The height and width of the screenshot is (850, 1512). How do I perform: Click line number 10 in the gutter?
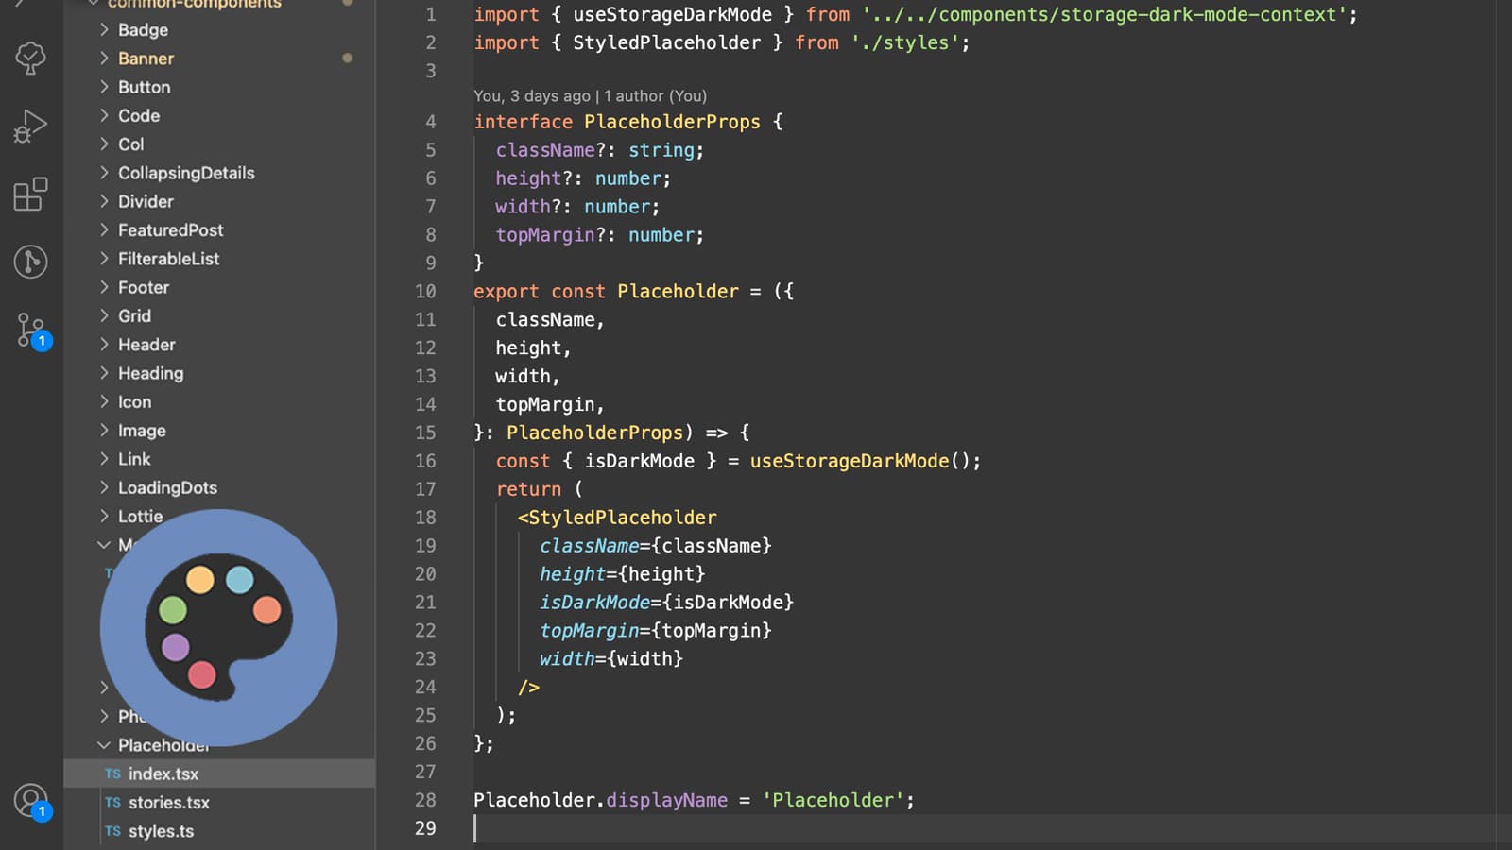point(425,292)
